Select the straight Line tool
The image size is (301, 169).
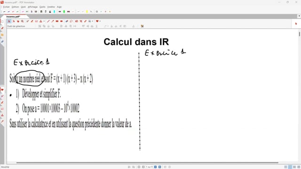(x=48, y=21)
